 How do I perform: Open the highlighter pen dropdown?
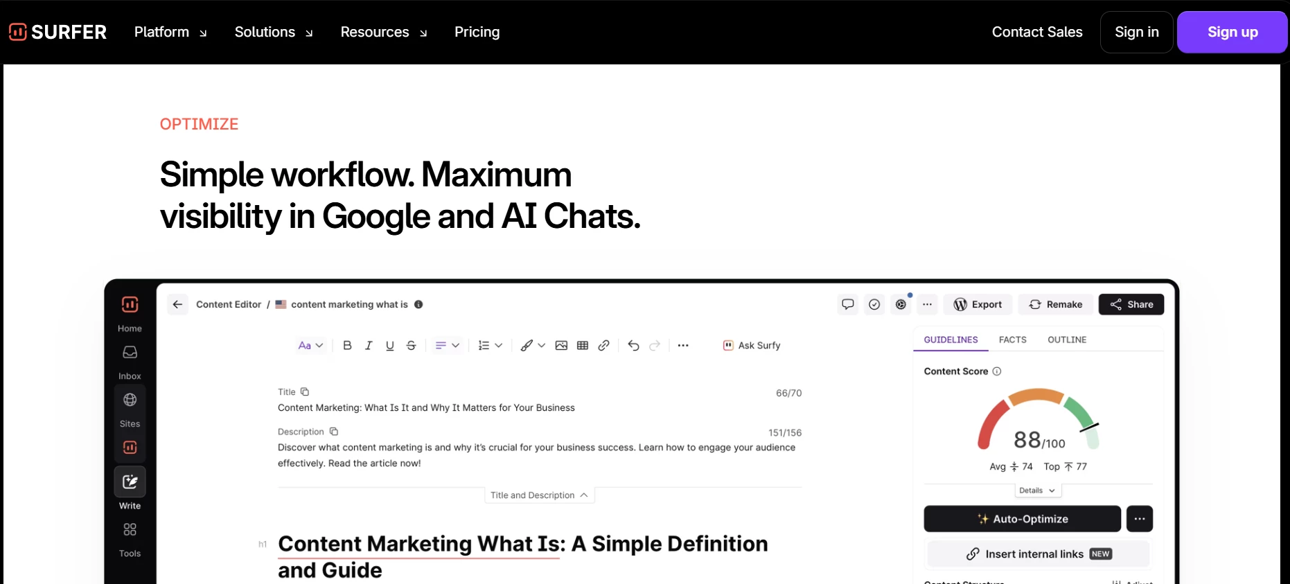(x=533, y=345)
